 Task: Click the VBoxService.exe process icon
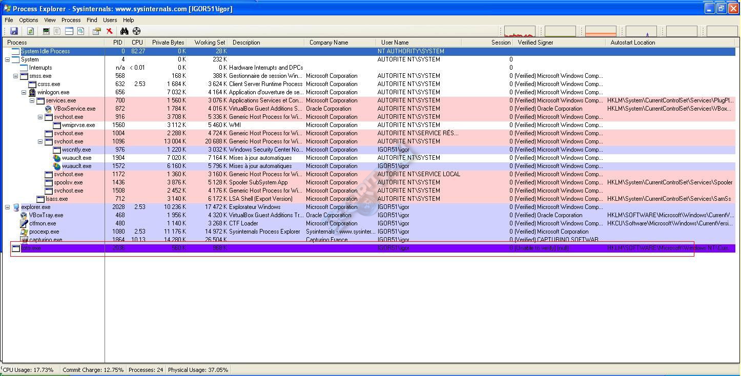pyautogui.click(x=49, y=109)
